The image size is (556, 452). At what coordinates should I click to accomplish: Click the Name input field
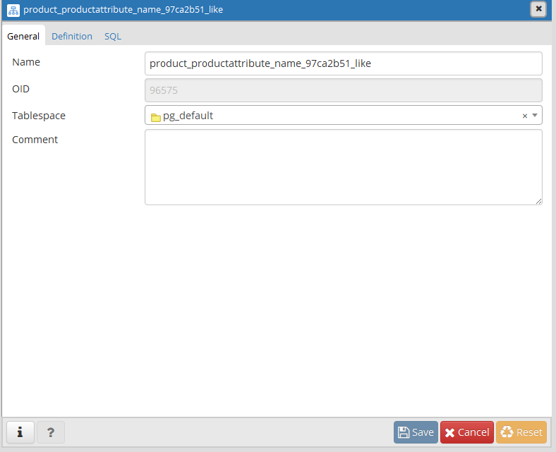(x=343, y=63)
